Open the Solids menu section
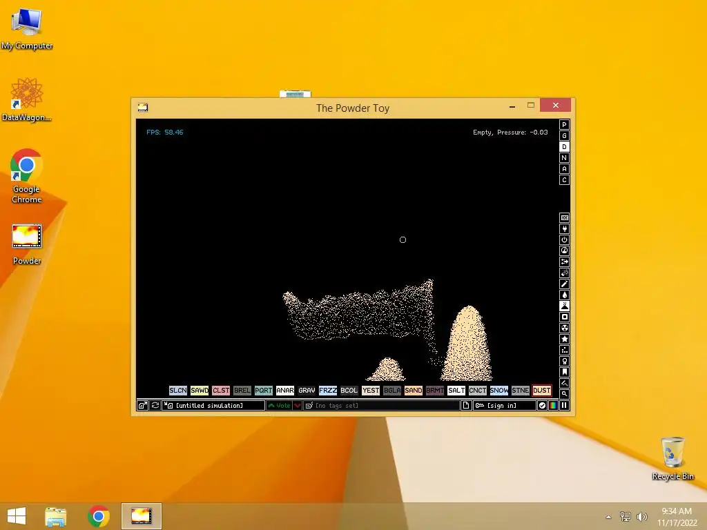The height and width of the screenshot is (530, 707). point(564,317)
